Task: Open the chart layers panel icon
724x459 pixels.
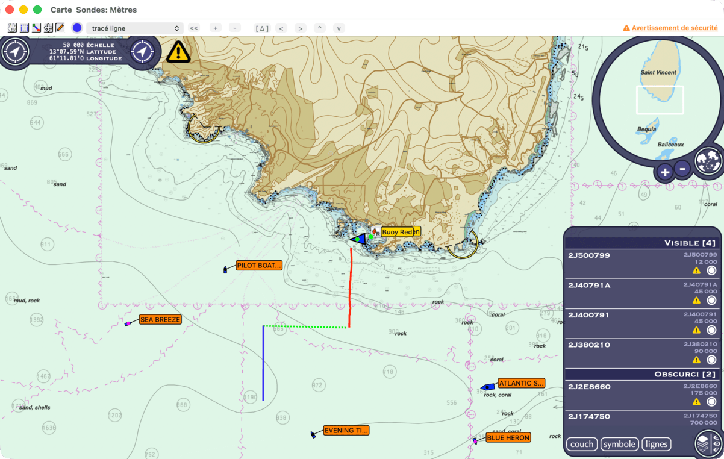Action: [x=708, y=444]
